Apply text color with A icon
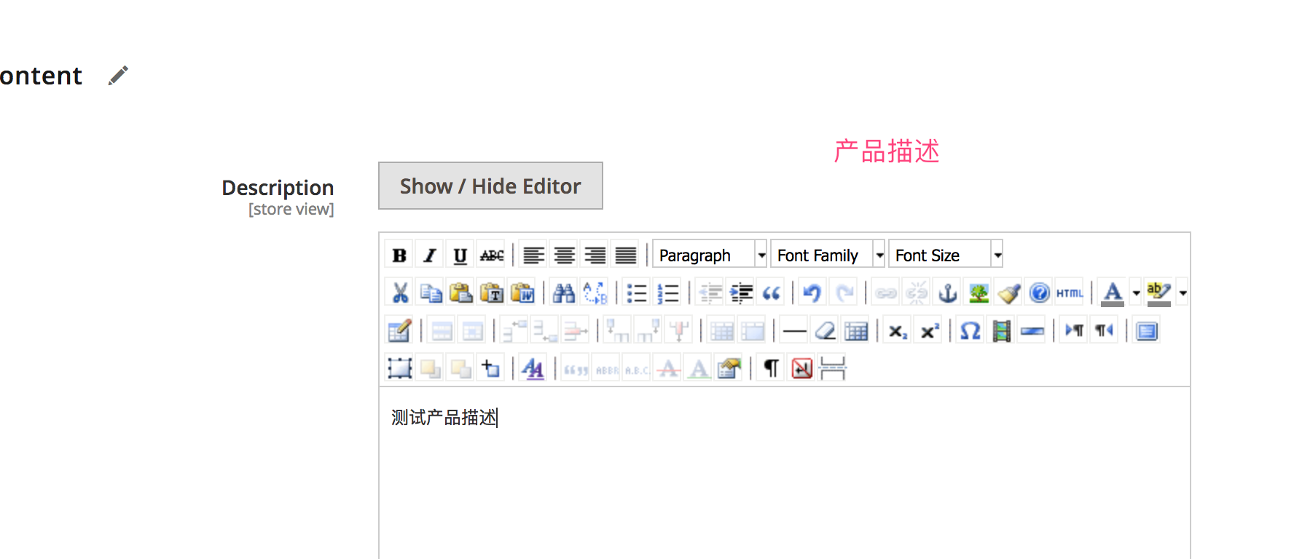The height and width of the screenshot is (559, 1294). pos(1113,293)
